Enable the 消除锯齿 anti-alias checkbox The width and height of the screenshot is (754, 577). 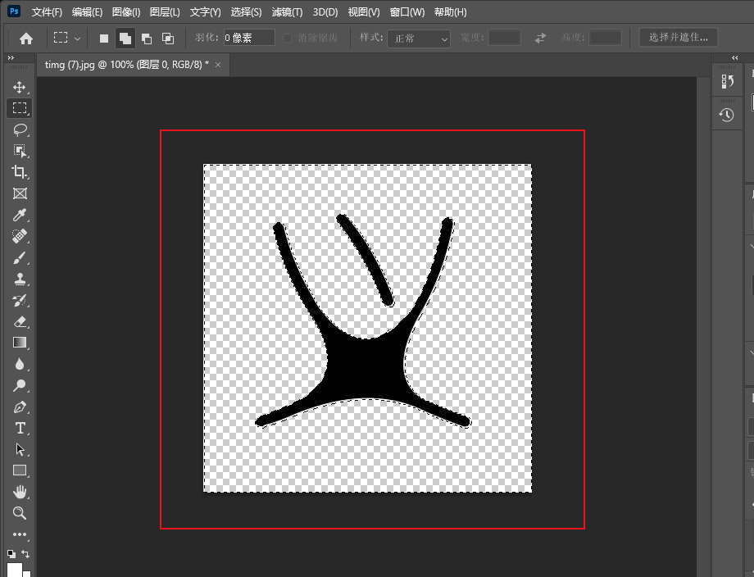pyautogui.click(x=287, y=37)
